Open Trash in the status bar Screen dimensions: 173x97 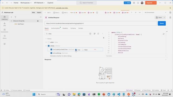[x=163, y=90]
